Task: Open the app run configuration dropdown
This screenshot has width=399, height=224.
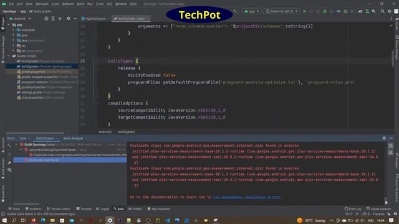Action: tap(252, 11)
